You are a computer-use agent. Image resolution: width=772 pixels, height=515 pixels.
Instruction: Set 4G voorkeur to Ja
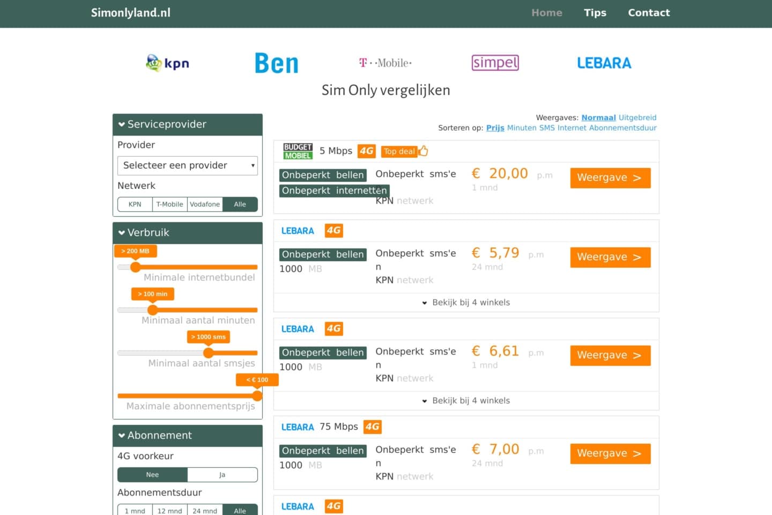(x=222, y=475)
